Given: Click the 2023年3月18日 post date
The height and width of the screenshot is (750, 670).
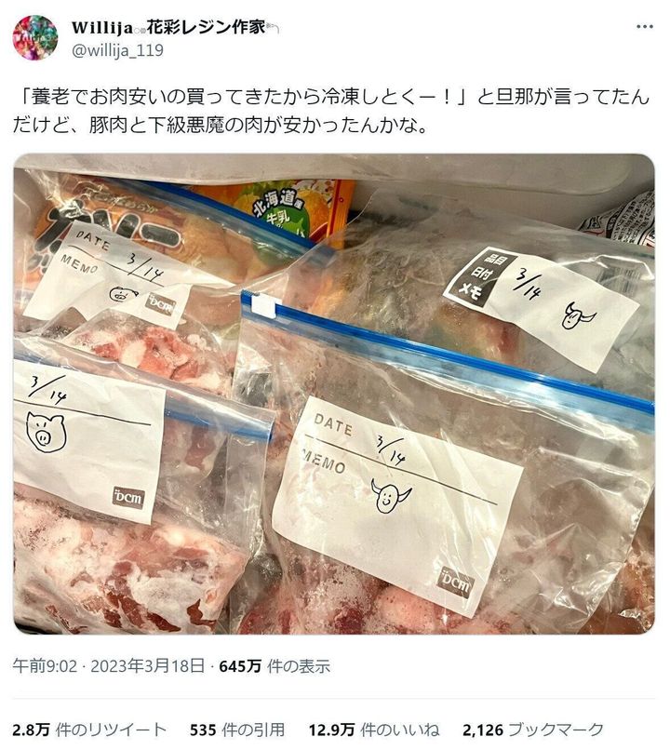Looking at the screenshot, I should tap(147, 666).
